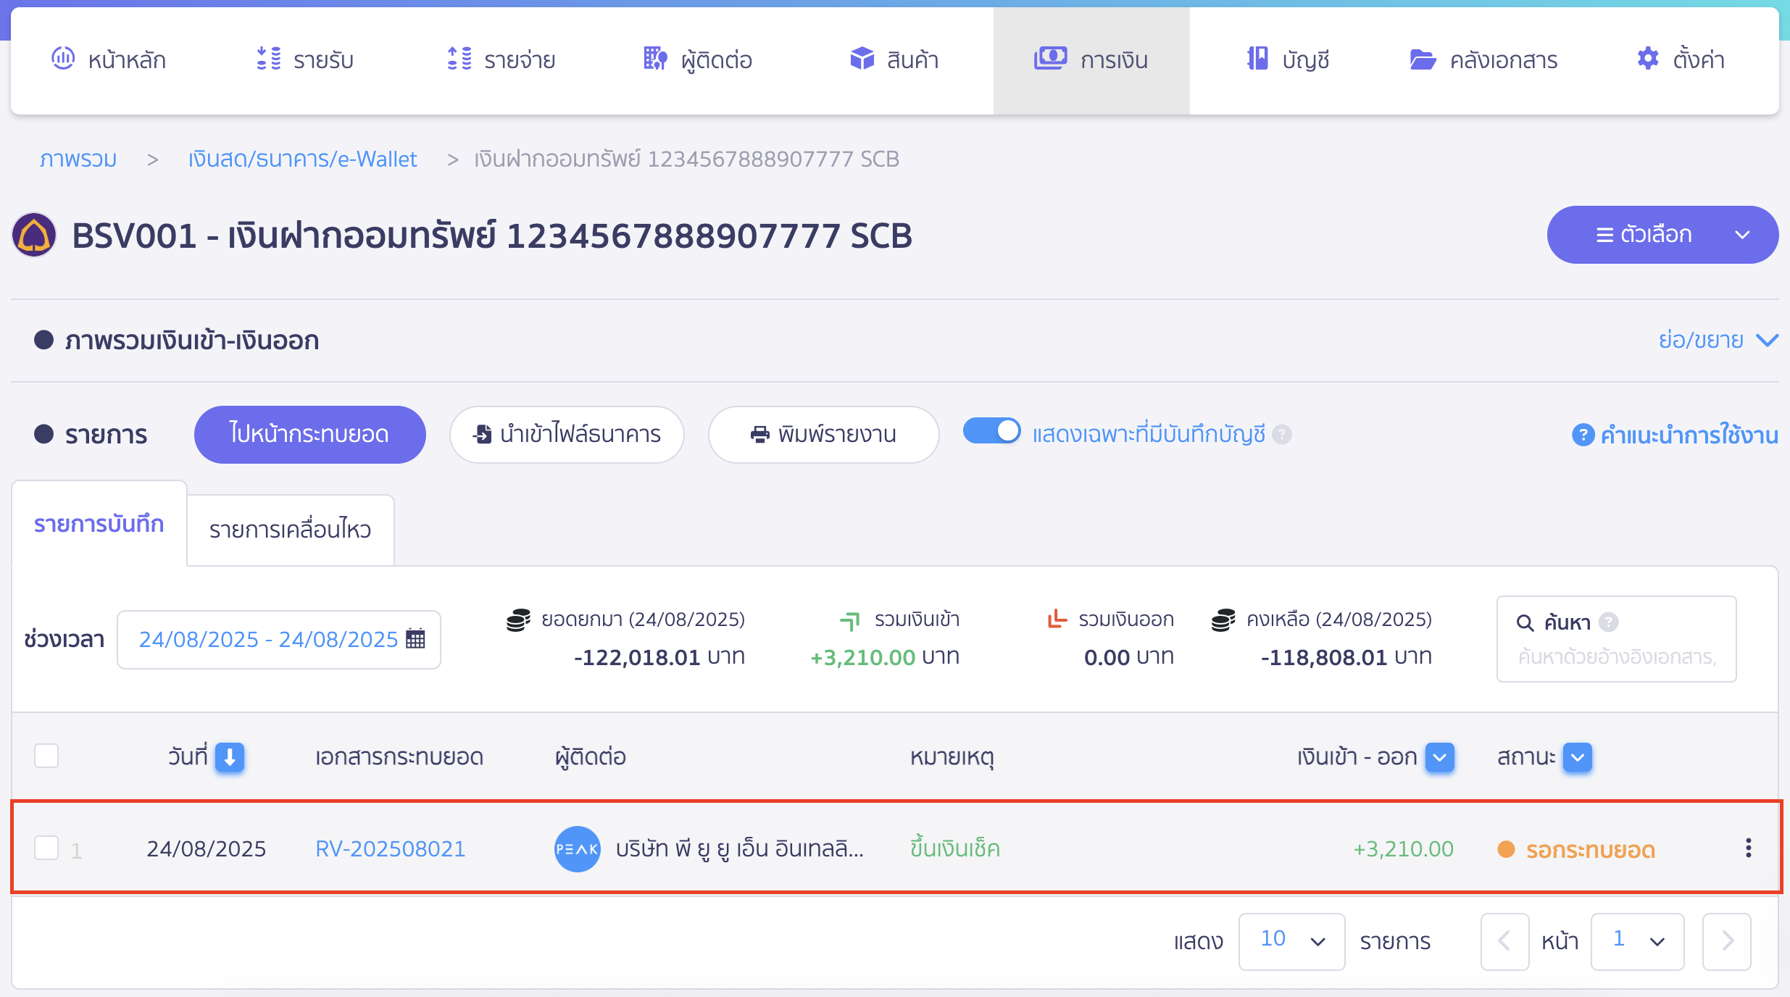The image size is (1790, 997).
Task: Click +3,210.00 amount in row
Action: 1403,848
